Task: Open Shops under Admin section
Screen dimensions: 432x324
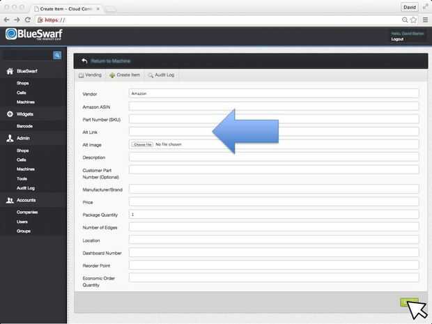Action: point(22,151)
